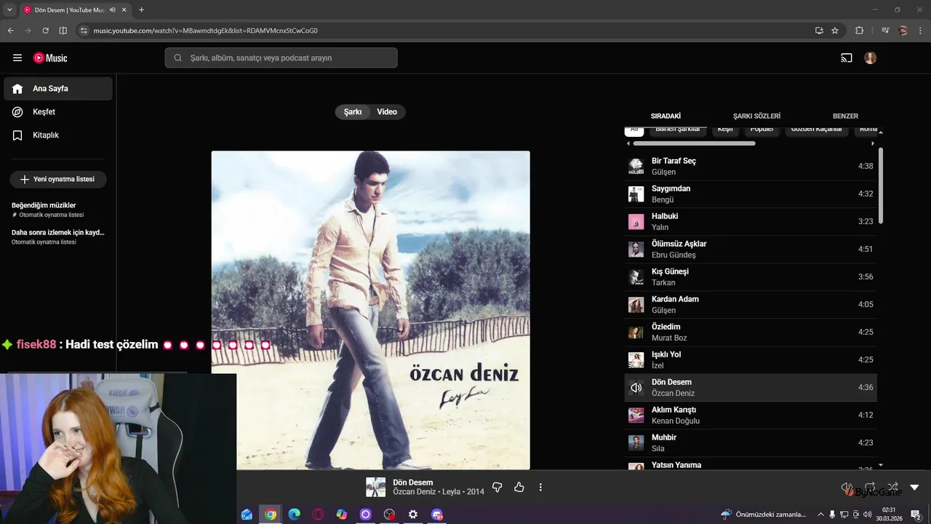Click the horizontal chips scrollbar
931x524 pixels.
click(x=694, y=143)
